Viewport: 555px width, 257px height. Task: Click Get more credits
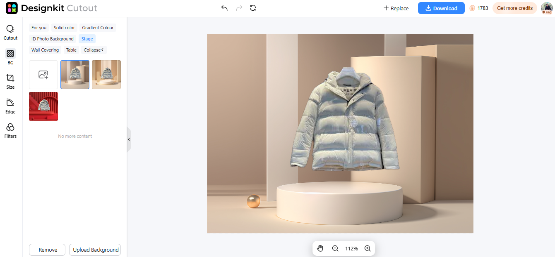point(514,8)
